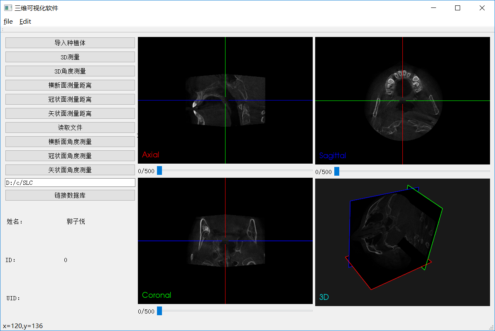Viewport: 495px width, 331px height.
Task: Click the ID: label
Action: tap(10, 260)
